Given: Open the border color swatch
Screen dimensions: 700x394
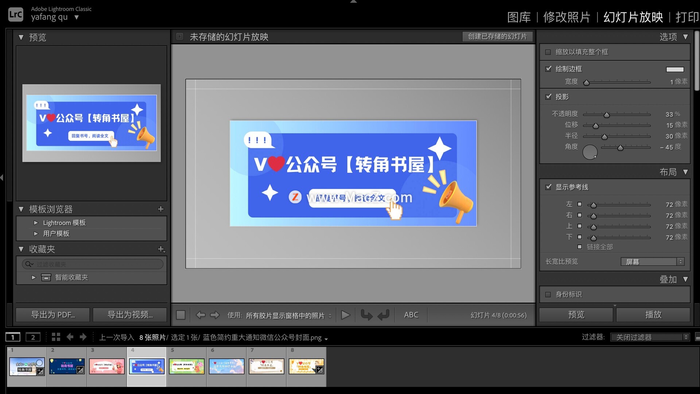Looking at the screenshot, I should point(675,69).
